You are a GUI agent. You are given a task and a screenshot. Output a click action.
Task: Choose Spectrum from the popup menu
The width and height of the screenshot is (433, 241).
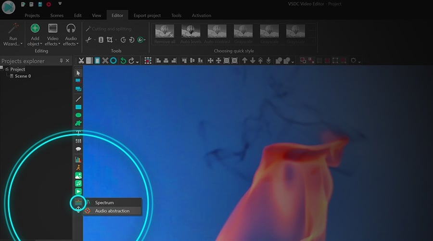point(113,203)
